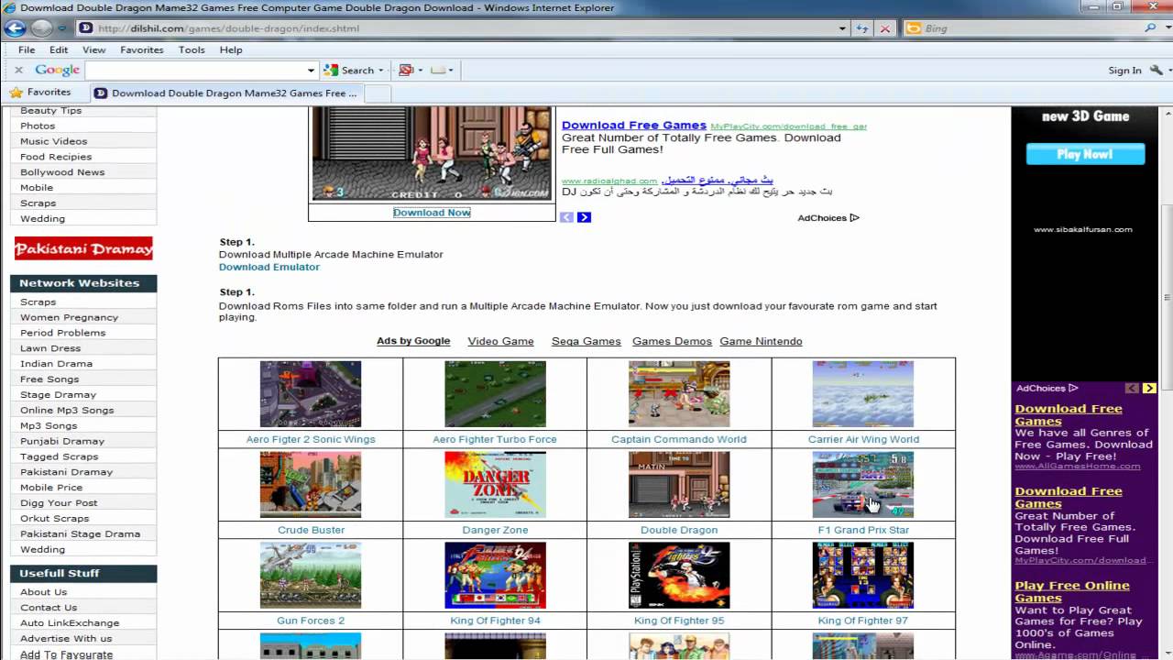Viewport: 1173px width, 660px height.
Task: Click the Danger Zone game image
Action: 495,484
